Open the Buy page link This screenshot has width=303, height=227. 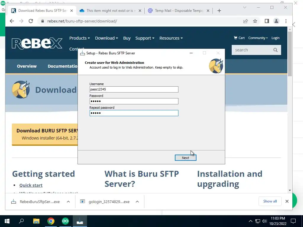(x=127, y=38)
